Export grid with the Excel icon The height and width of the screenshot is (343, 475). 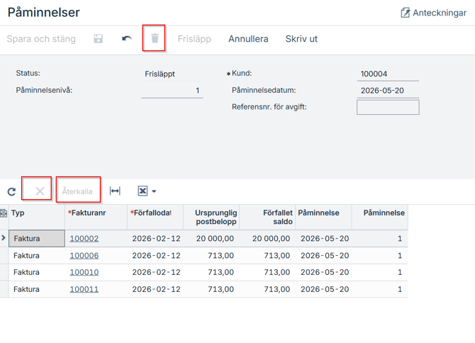click(142, 191)
